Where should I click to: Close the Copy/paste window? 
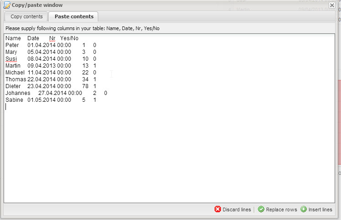click(x=332, y=5)
